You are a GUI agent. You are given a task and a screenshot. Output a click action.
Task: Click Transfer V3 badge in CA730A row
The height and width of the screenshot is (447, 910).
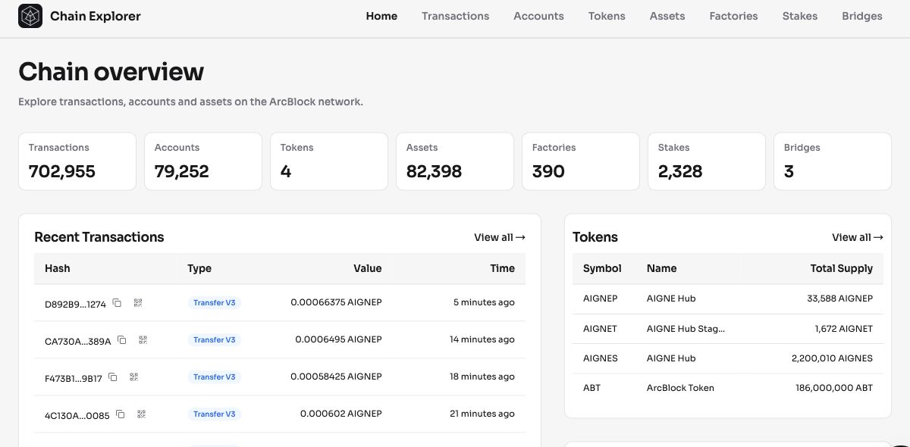click(x=215, y=340)
